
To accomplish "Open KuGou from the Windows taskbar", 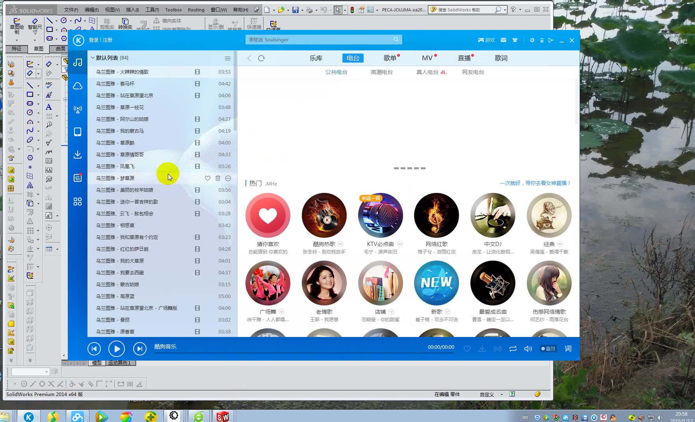I will 29,416.
